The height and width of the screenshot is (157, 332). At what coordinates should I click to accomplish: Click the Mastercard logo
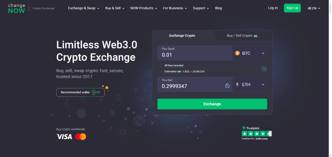pyautogui.click(x=81, y=137)
